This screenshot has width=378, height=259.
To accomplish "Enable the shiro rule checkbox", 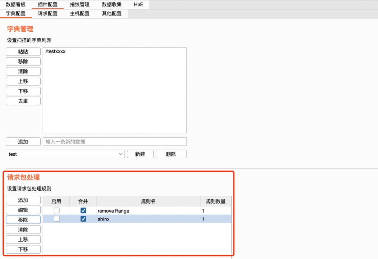I will pos(56,219).
